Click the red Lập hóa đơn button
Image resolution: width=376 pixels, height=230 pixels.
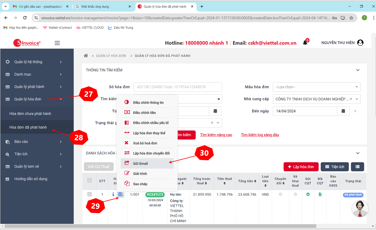tap(301, 167)
